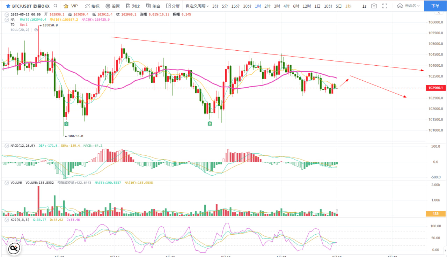
Task: Click the favorite star beside BTC/USDT
Action: click(8, 6)
